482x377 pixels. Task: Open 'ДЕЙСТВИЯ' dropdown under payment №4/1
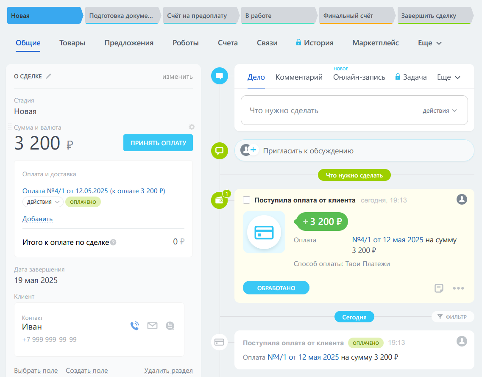[43, 202]
